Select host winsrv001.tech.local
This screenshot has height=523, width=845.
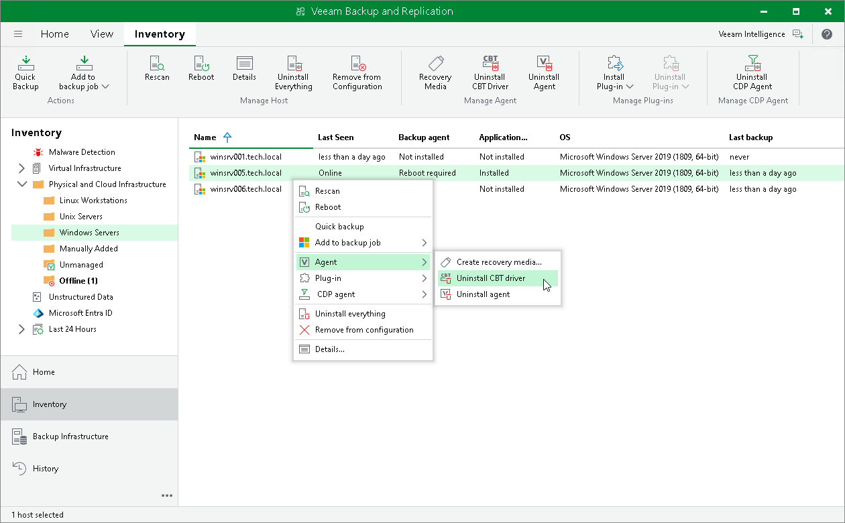(245, 157)
